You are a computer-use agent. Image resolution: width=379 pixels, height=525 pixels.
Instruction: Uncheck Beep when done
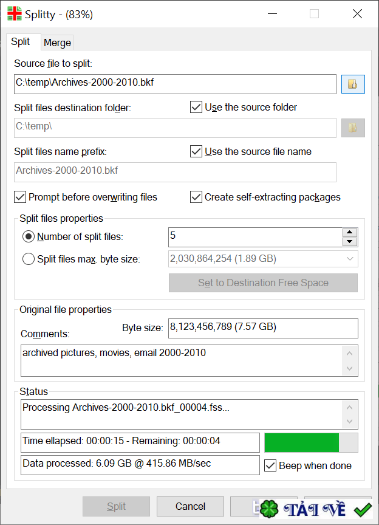(271, 466)
